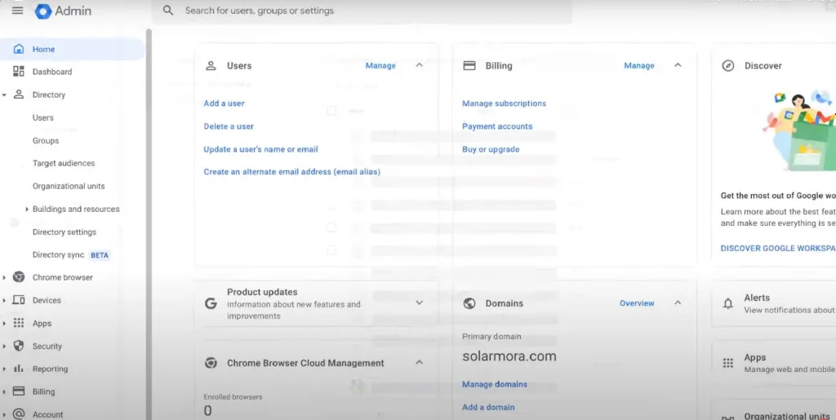Click the Chrome browser sidebar icon
836x420 pixels.
pos(19,277)
